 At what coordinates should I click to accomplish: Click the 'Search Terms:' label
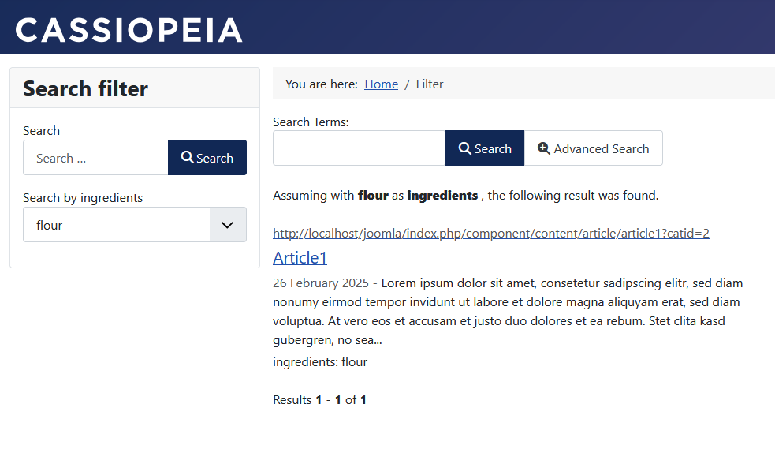(x=311, y=122)
